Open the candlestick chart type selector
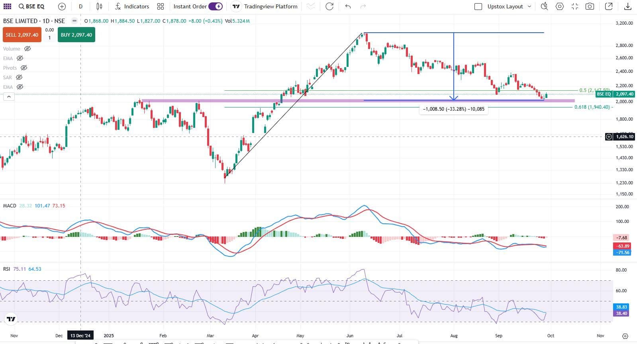This screenshot has width=637, height=344. point(99,6)
